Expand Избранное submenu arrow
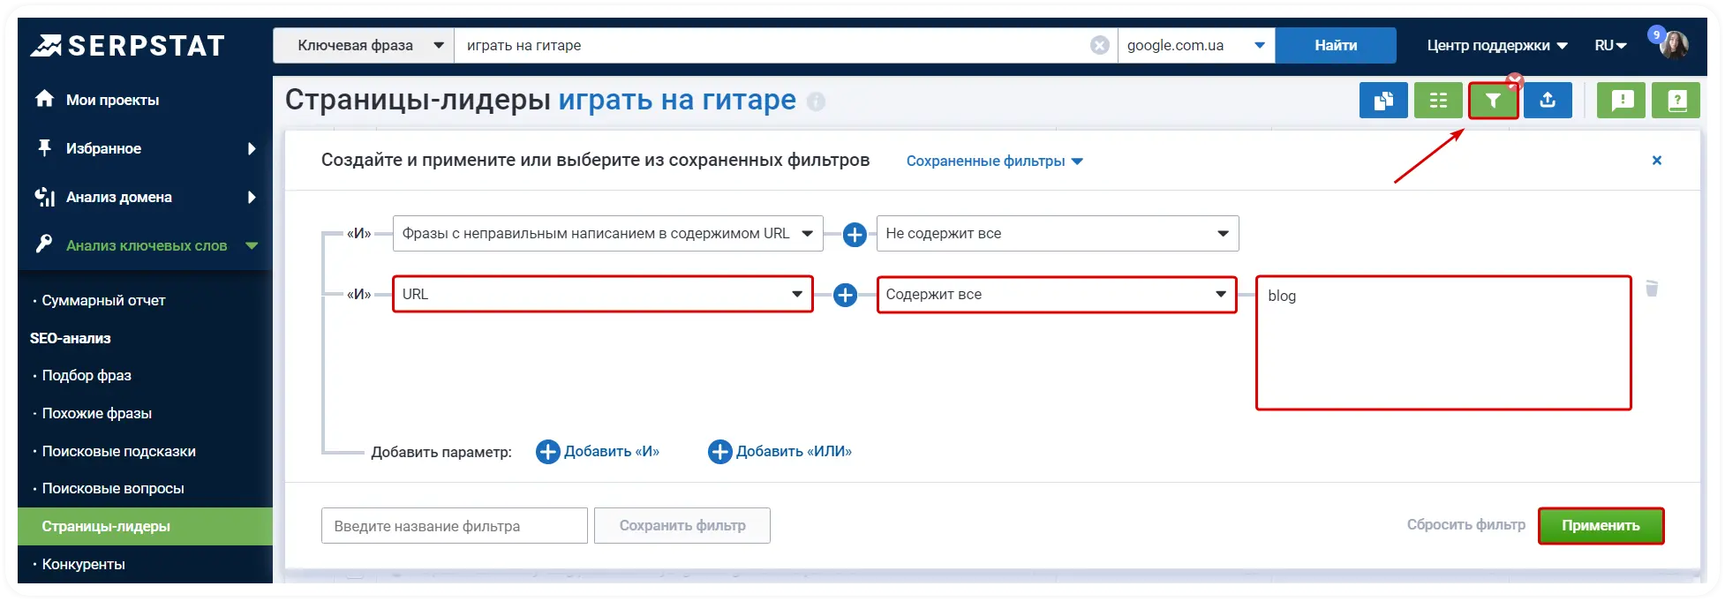The image size is (1725, 601). click(x=252, y=148)
